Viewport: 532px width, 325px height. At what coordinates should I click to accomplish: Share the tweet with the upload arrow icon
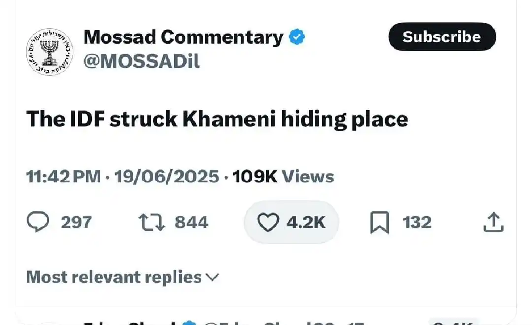[494, 222]
